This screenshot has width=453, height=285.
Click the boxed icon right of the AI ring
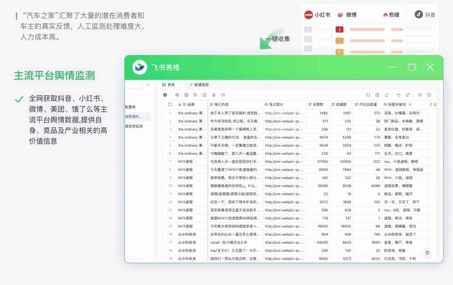click(377, 95)
